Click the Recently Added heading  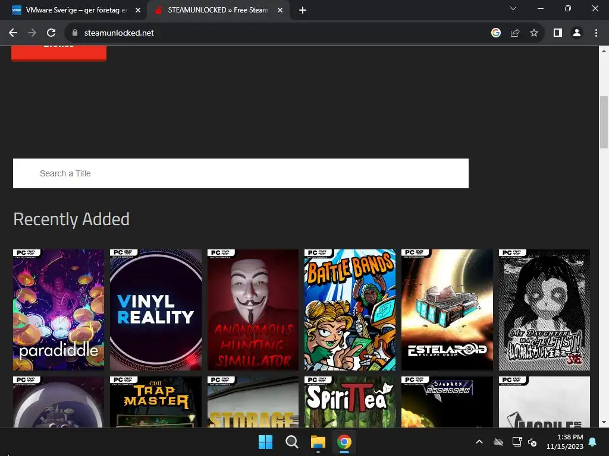coord(71,219)
